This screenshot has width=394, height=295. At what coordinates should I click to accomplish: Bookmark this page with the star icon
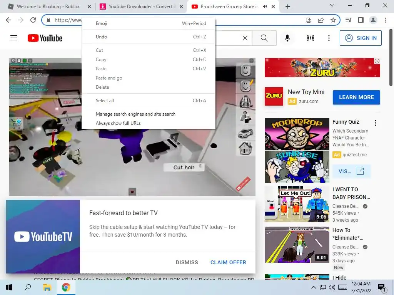coord(333,20)
